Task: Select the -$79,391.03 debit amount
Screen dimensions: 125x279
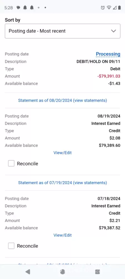Action: pyautogui.click(x=109, y=76)
